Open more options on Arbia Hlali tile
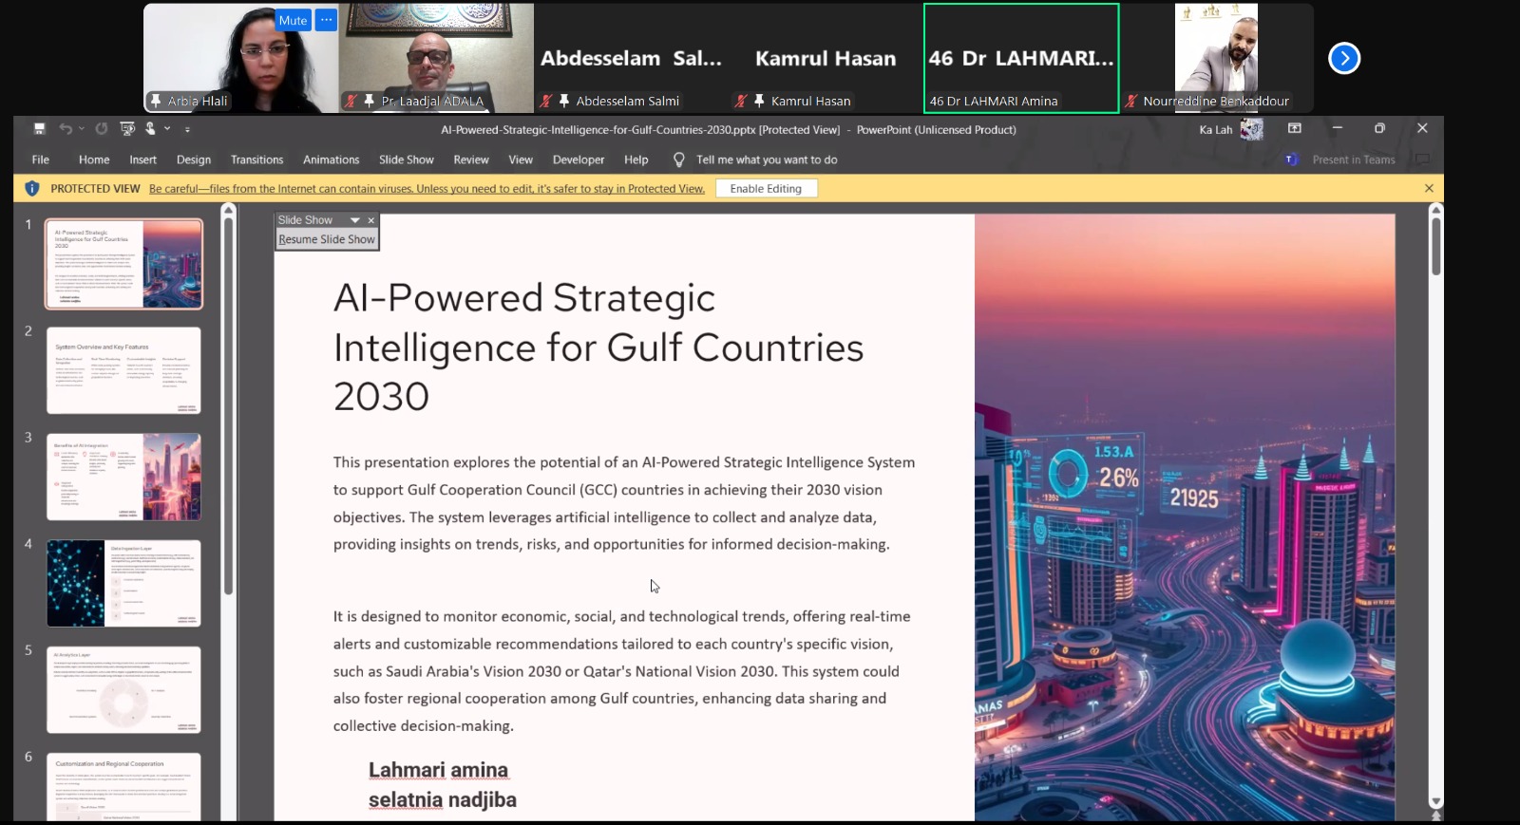 [326, 20]
